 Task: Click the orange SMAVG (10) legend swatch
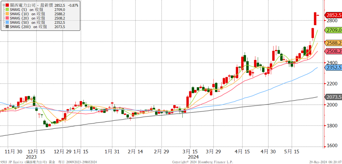pos(8,14)
